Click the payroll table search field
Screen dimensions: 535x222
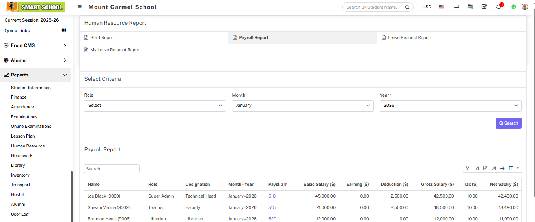pyautogui.click(x=112, y=169)
